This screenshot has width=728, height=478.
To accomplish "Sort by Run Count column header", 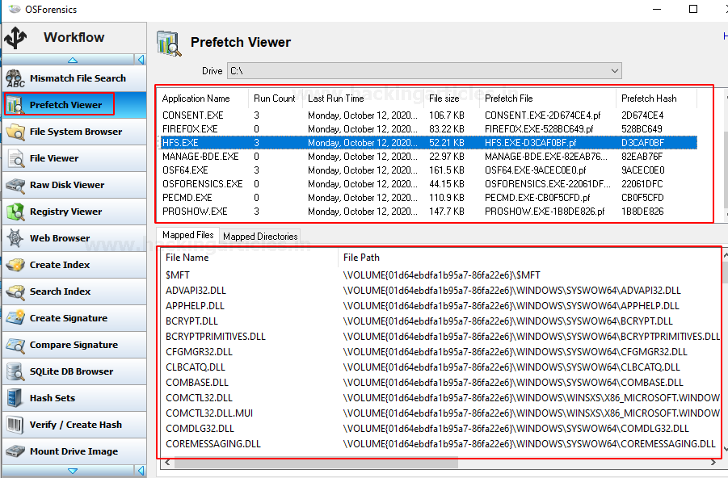I will pyautogui.click(x=276, y=99).
